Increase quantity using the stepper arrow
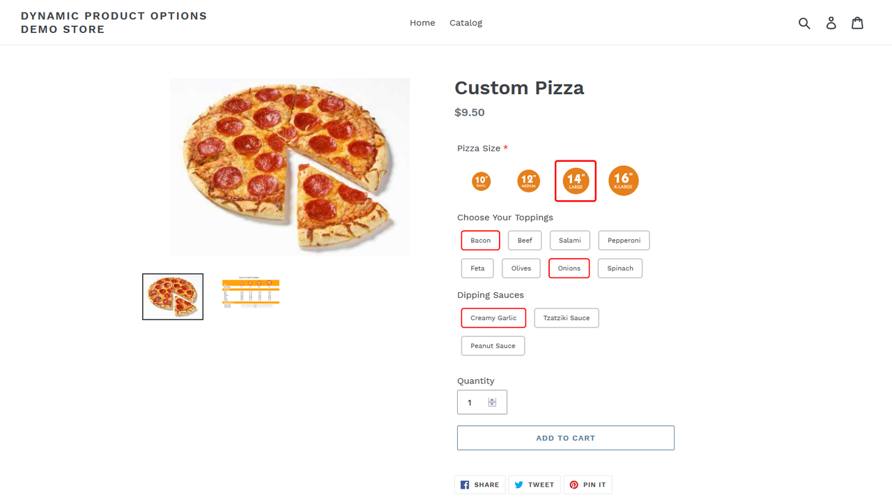 tap(493, 399)
